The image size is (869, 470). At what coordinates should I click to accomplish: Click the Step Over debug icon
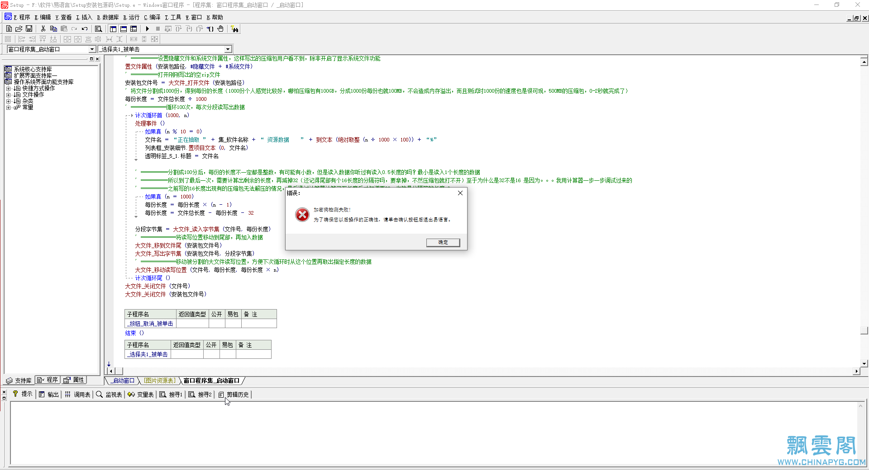179,28
